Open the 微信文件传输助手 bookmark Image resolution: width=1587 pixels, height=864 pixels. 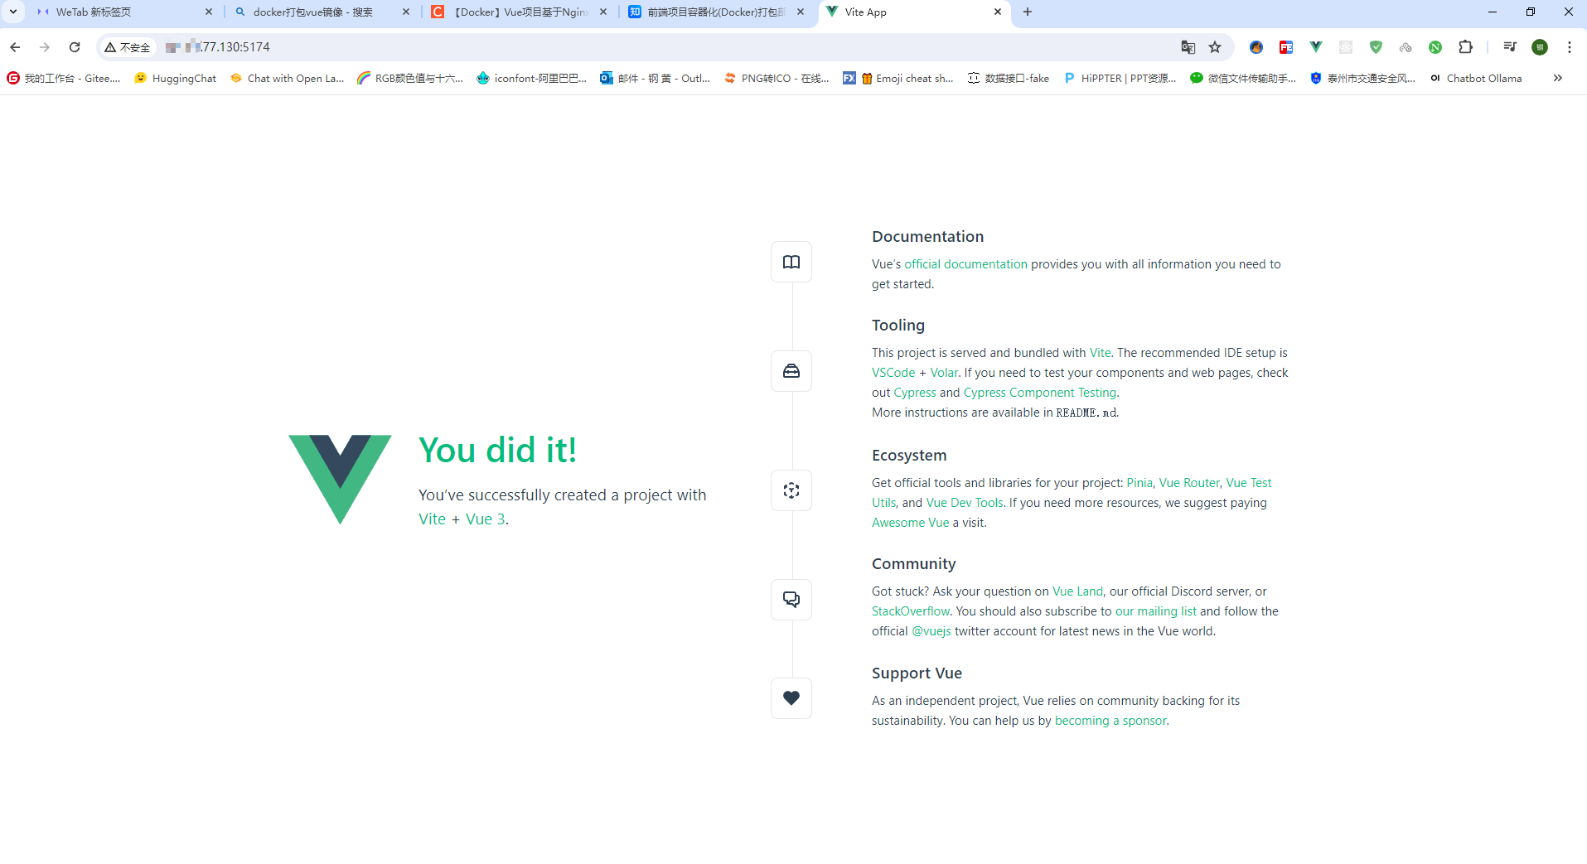click(x=1243, y=78)
